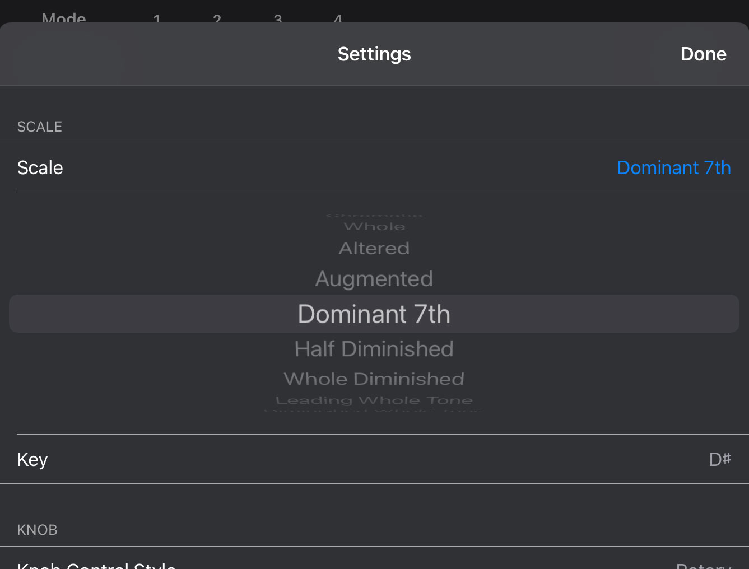Choose Altered in the scale picker
The width and height of the screenshot is (749, 569).
(374, 248)
